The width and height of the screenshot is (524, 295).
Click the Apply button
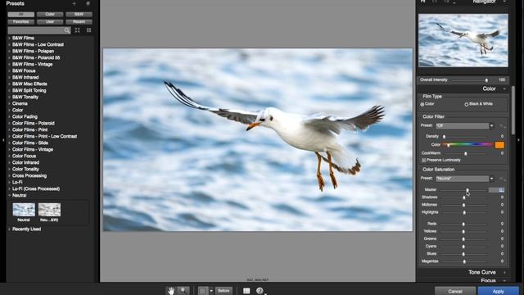[498, 291]
